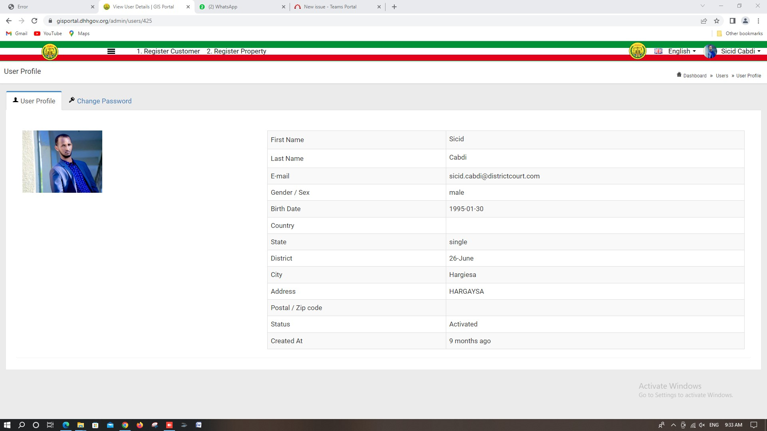The height and width of the screenshot is (431, 767).
Task: Open YouTube bookmark
Action: coord(48,34)
